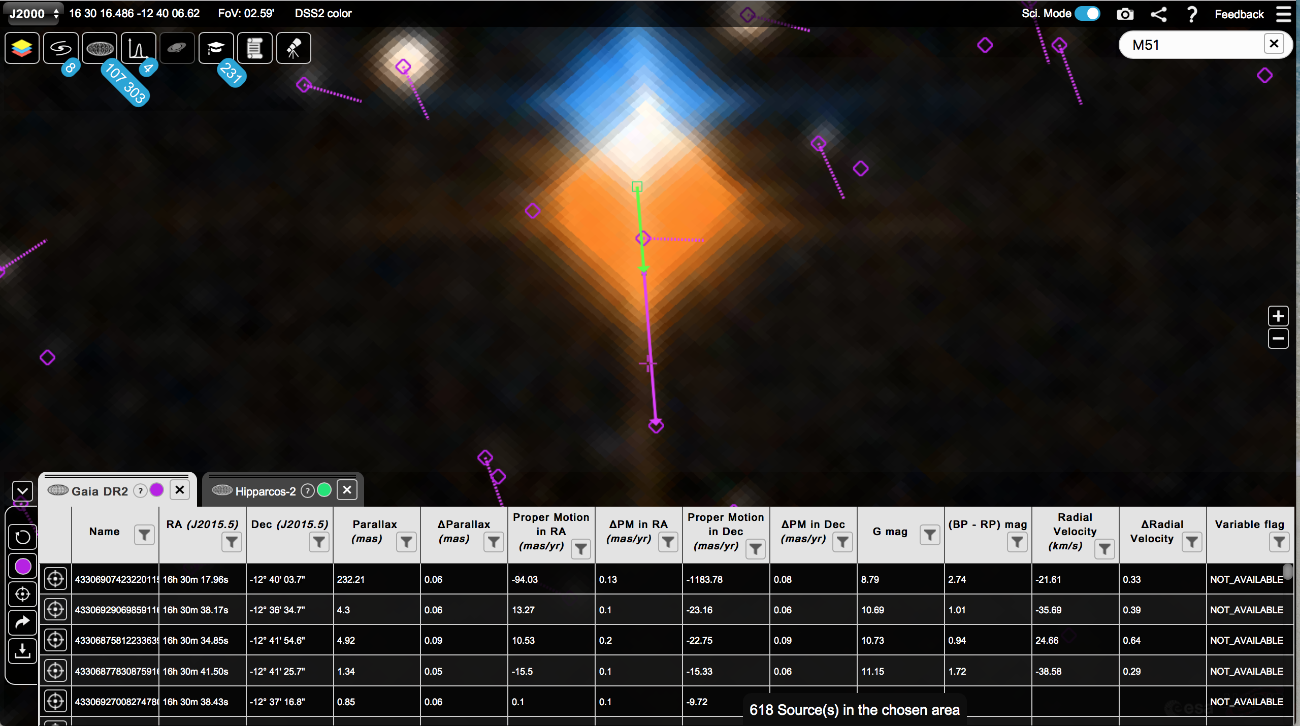Click the send/share arrow icon in side panel
1300x726 pixels.
[22, 622]
